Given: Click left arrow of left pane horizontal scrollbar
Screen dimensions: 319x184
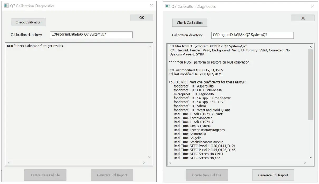Looking at the screenshot, I should coord(8,163).
